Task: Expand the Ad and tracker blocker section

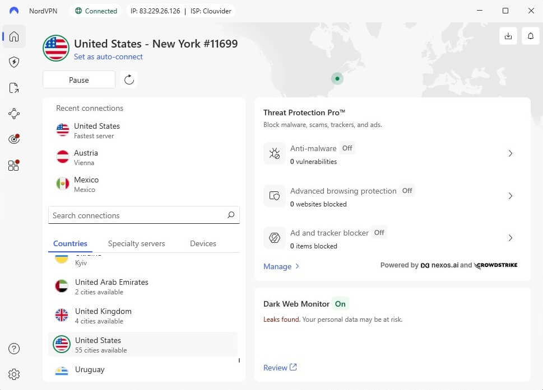Action: 510,238
